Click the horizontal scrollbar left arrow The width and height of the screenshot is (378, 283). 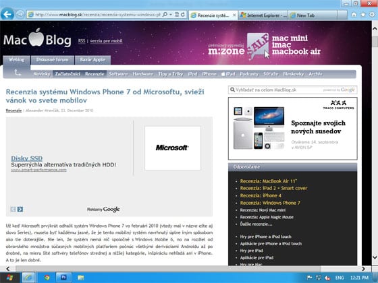pyautogui.click(x=8, y=269)
